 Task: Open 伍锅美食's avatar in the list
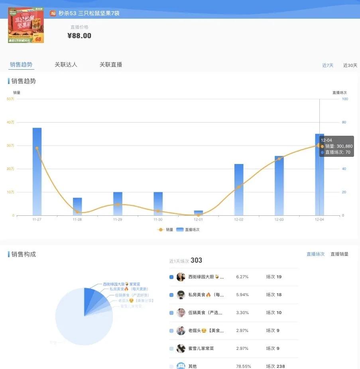click(x=181, y=312)
